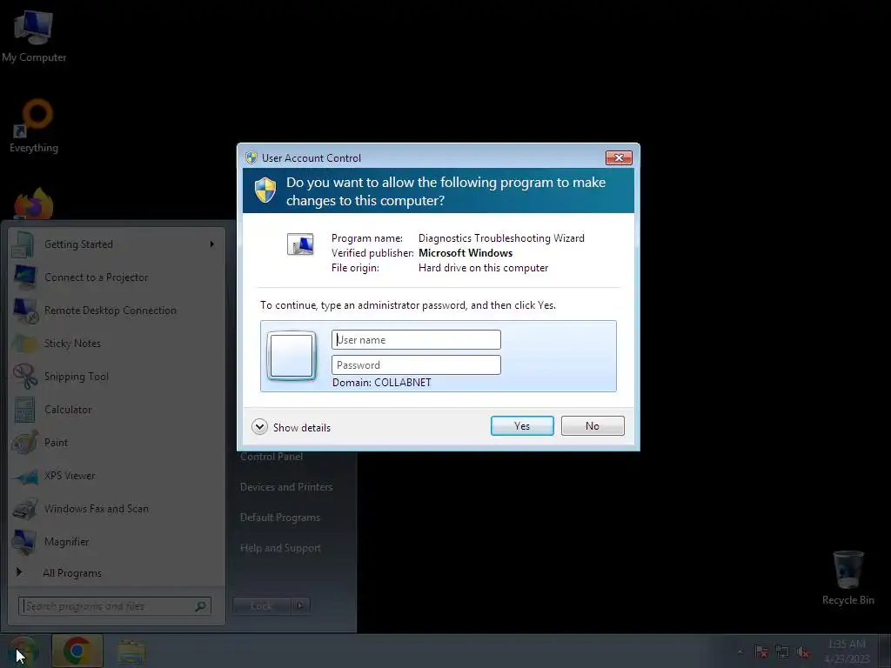Click the taskbar clock showing 1:35 AM

[847, 651]
